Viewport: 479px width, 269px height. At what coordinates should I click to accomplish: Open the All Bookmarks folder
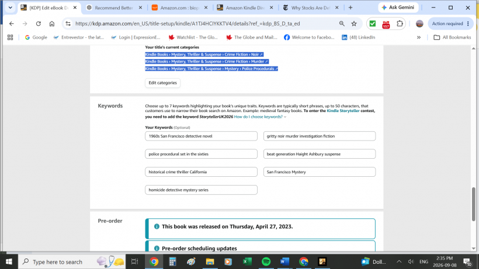point(453,37)
